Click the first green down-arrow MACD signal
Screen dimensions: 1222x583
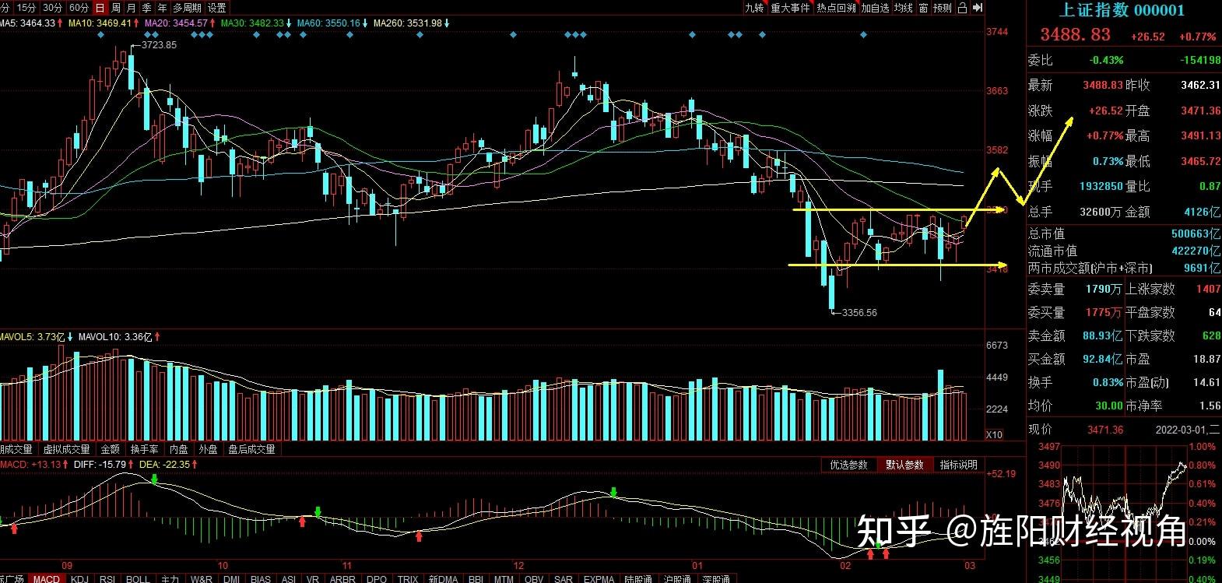(154, 479)
